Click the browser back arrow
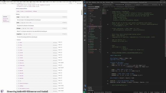The height and width of the screenshot is (93, 166). [1, 3]
